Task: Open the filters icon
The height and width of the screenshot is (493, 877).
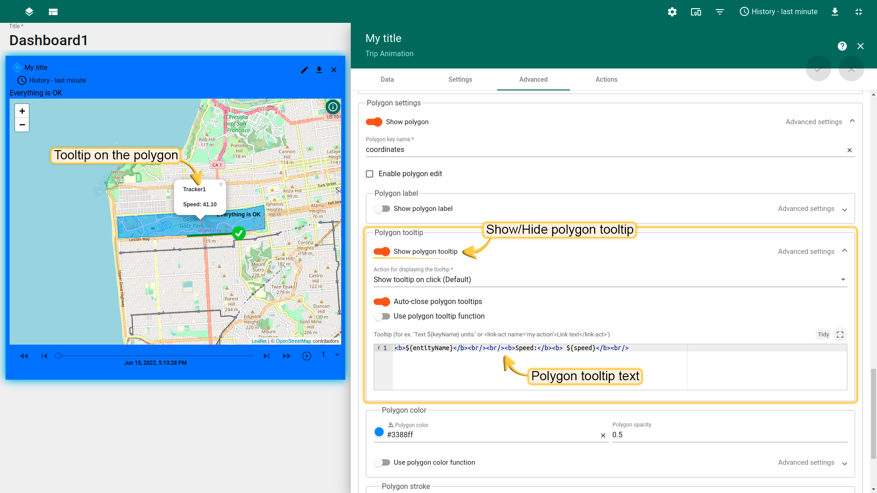Action: click(x=719, y=12)
